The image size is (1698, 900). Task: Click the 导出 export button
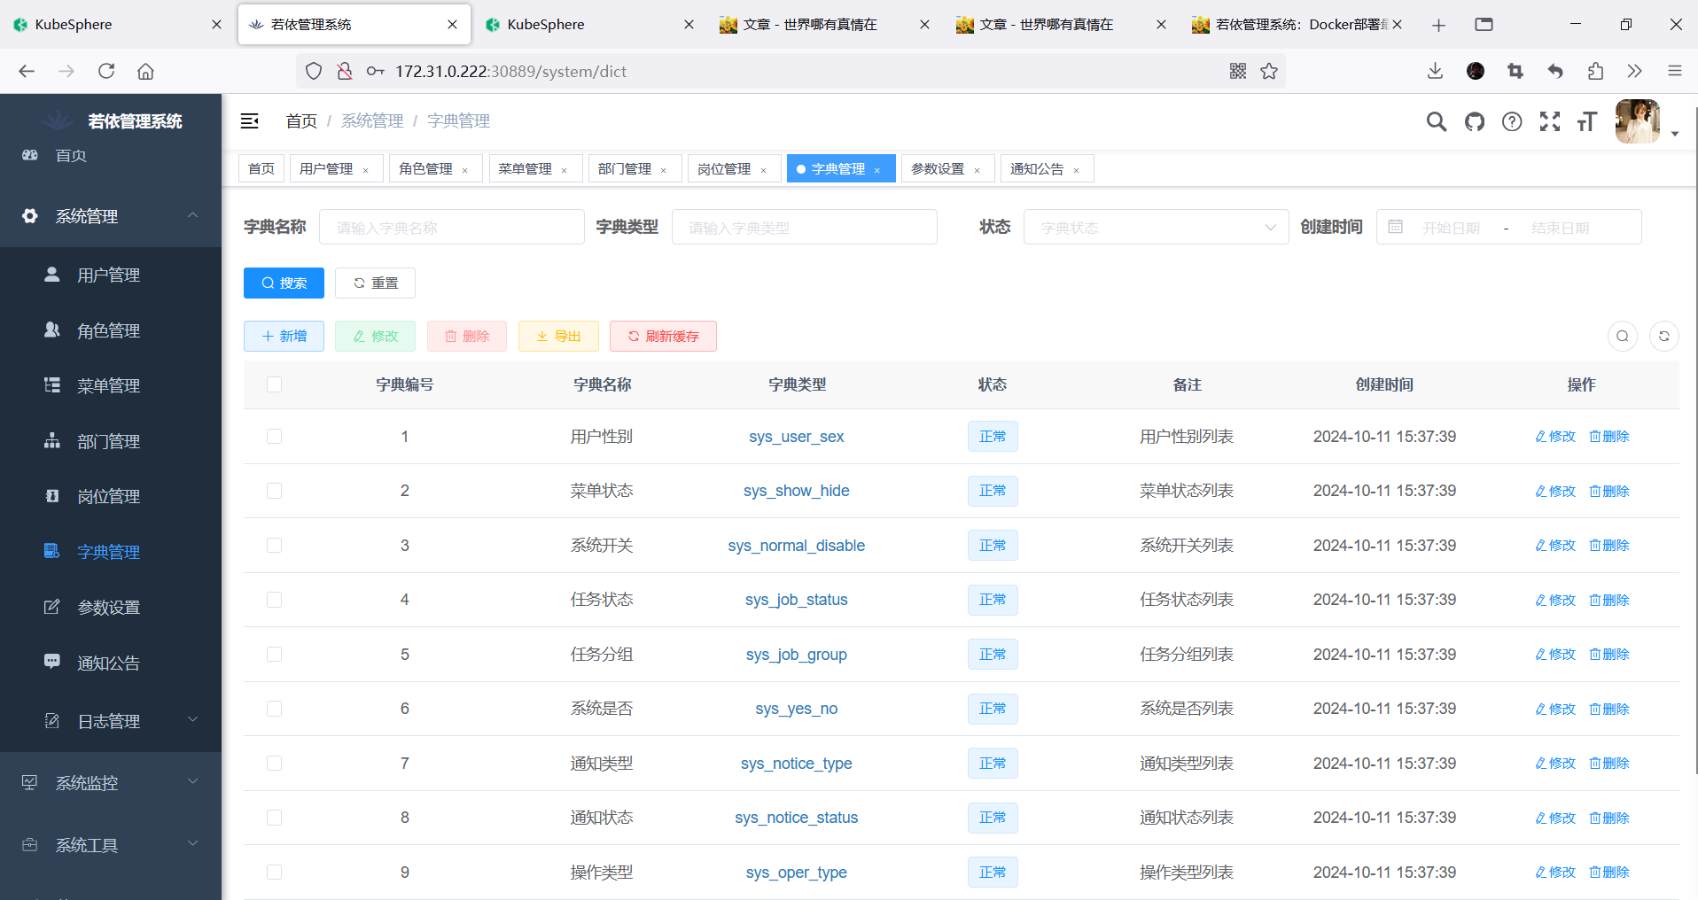click(x=558, y=336)
